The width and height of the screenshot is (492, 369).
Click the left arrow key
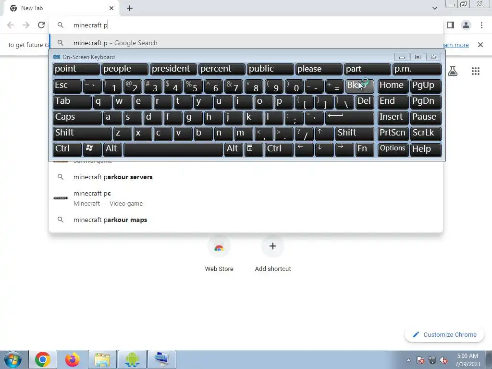pyautogui.click(x=304, y=149)
